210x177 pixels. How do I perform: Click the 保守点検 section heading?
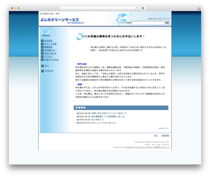[x=82, y=64]
